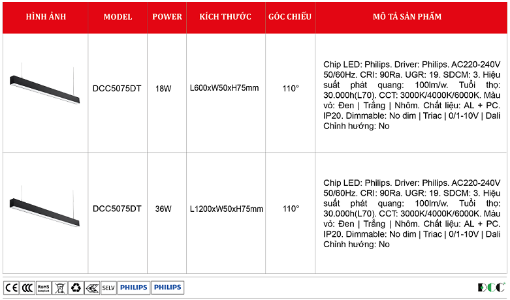Click the L600xW50xH75mm dimension cell

[224, 87]
